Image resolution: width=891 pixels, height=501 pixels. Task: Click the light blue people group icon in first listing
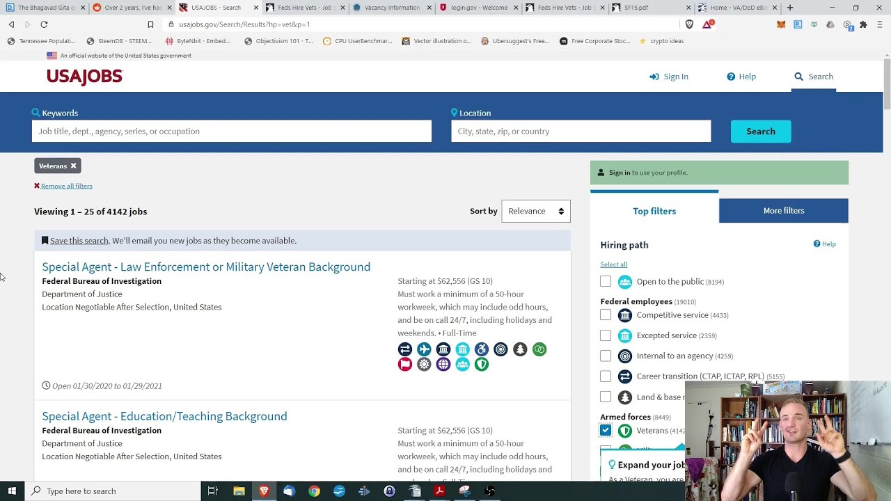pyautogui.click(x=463, y=364)
